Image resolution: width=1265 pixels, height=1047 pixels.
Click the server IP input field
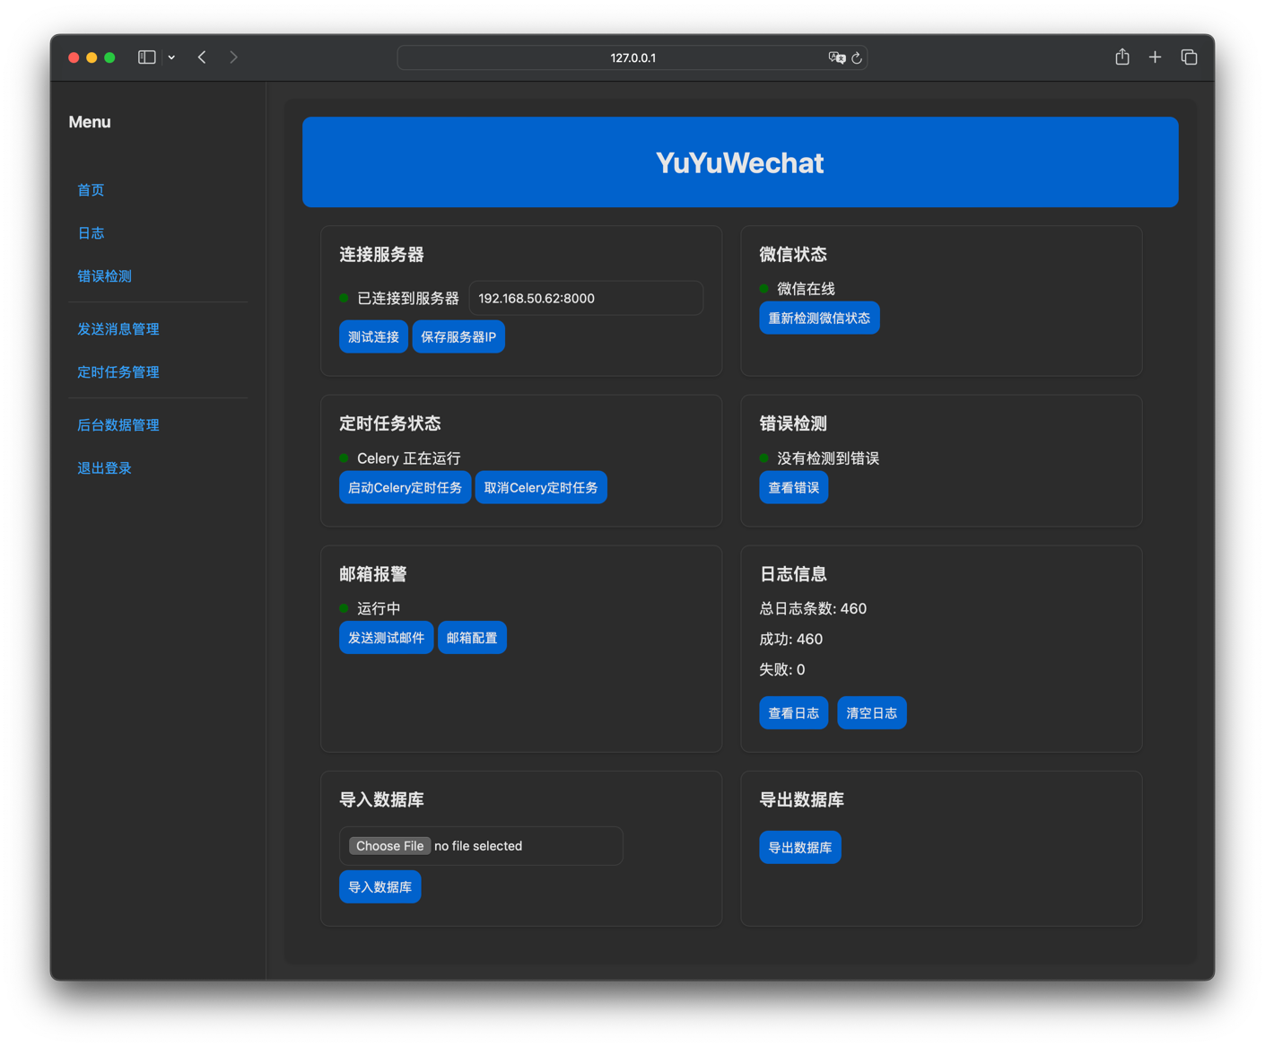[586, 298]
